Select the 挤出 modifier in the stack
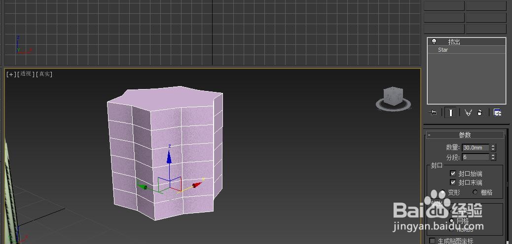Viewport: 512px width, 244px height. tap(454, 42)
